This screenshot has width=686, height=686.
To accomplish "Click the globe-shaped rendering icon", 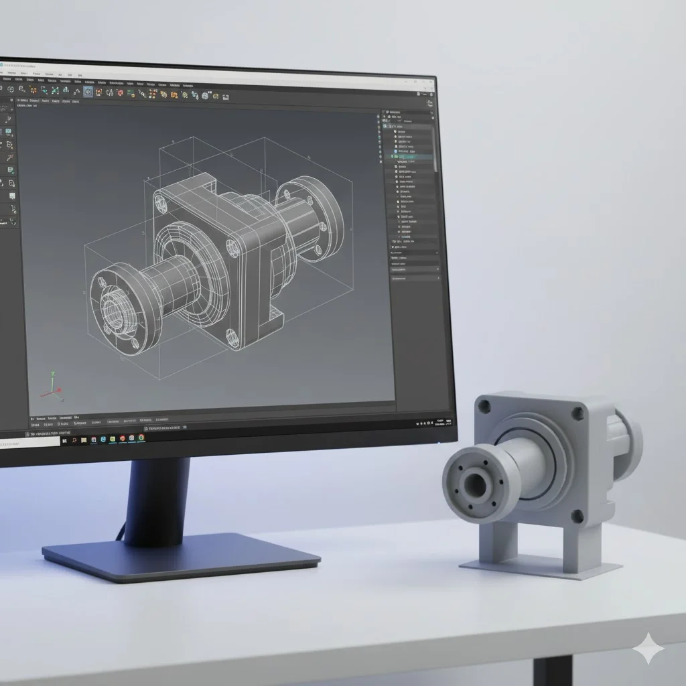I will pos(205,94).
